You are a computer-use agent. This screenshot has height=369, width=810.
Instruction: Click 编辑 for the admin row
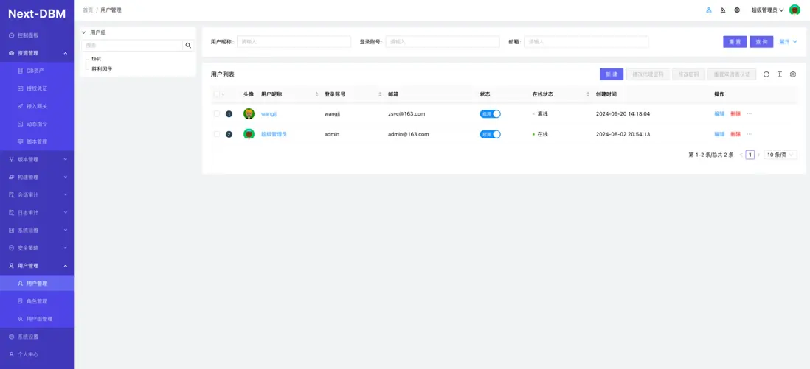tap(719, 134)
